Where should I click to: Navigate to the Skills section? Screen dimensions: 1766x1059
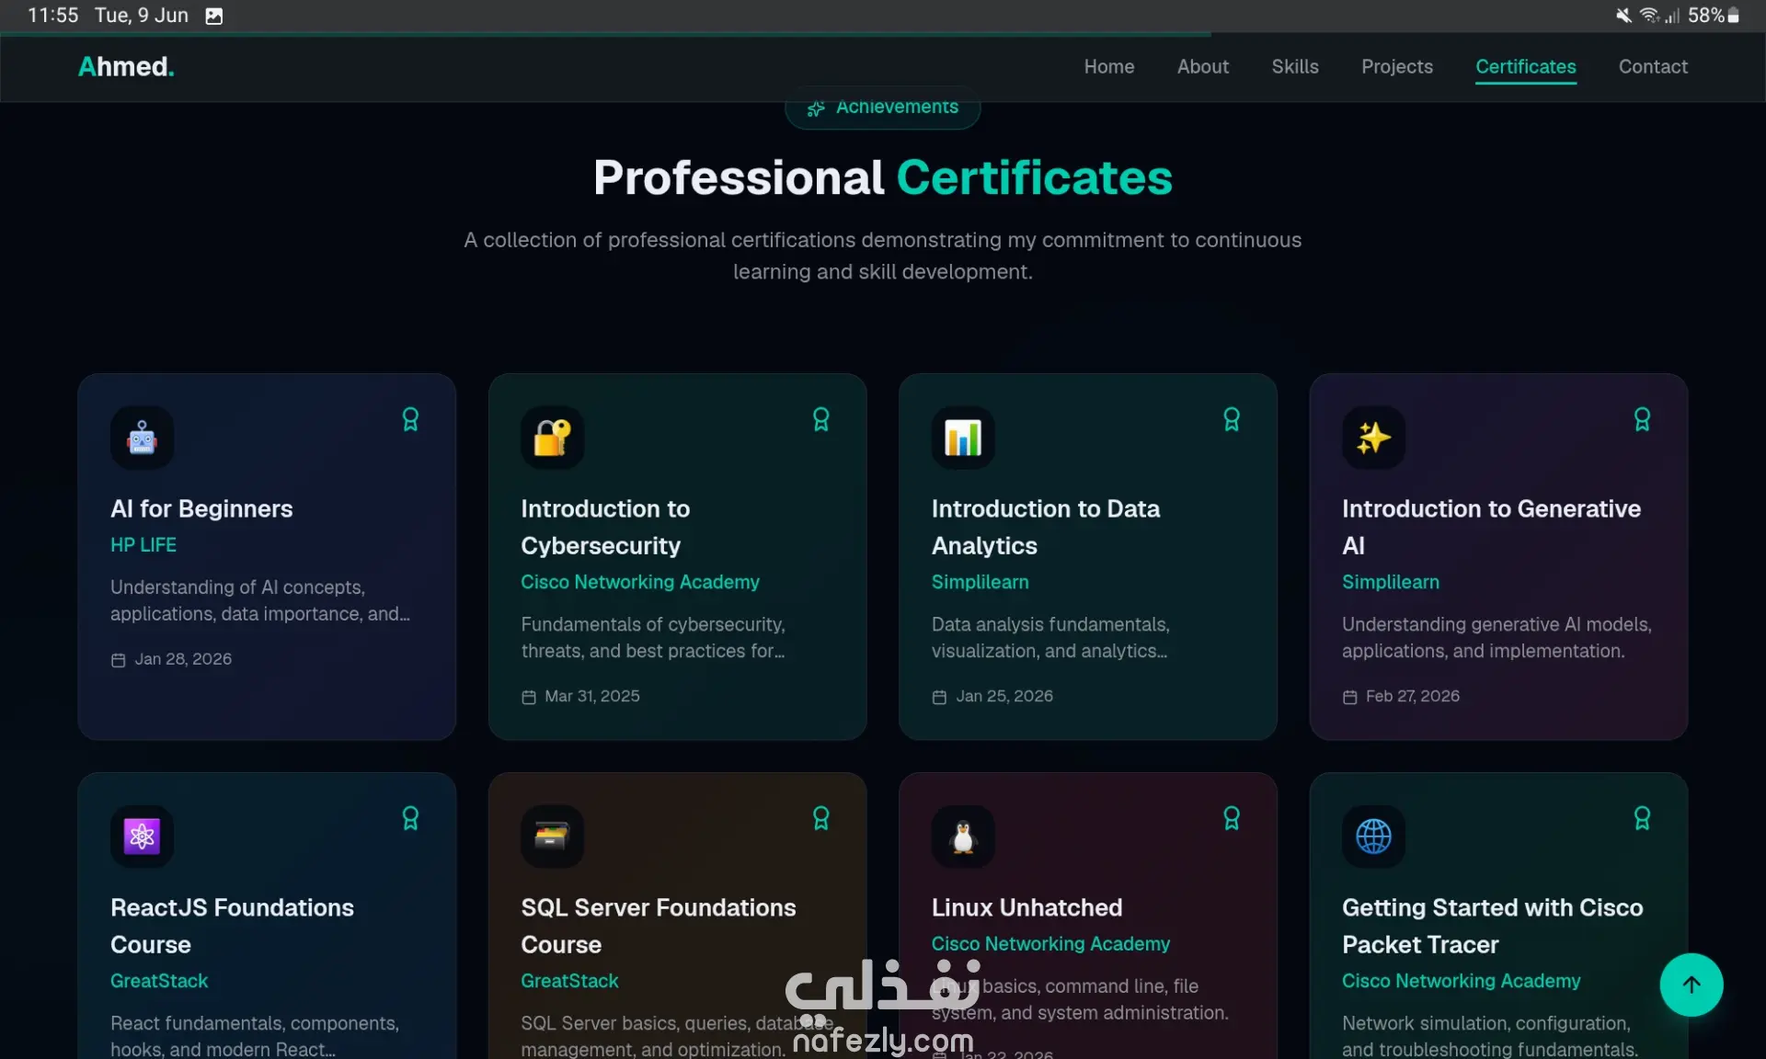pyautogui.click(x=1294, y=67)
